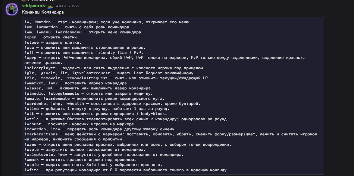
Task: Click the frog role icon beside username
Action: 50,6
